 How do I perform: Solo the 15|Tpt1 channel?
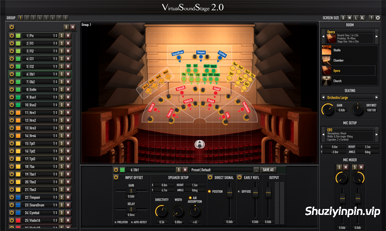point(62,143)
